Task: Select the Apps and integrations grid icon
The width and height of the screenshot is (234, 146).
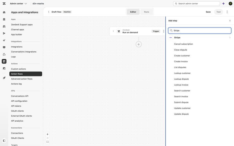Action: (4, 61)
